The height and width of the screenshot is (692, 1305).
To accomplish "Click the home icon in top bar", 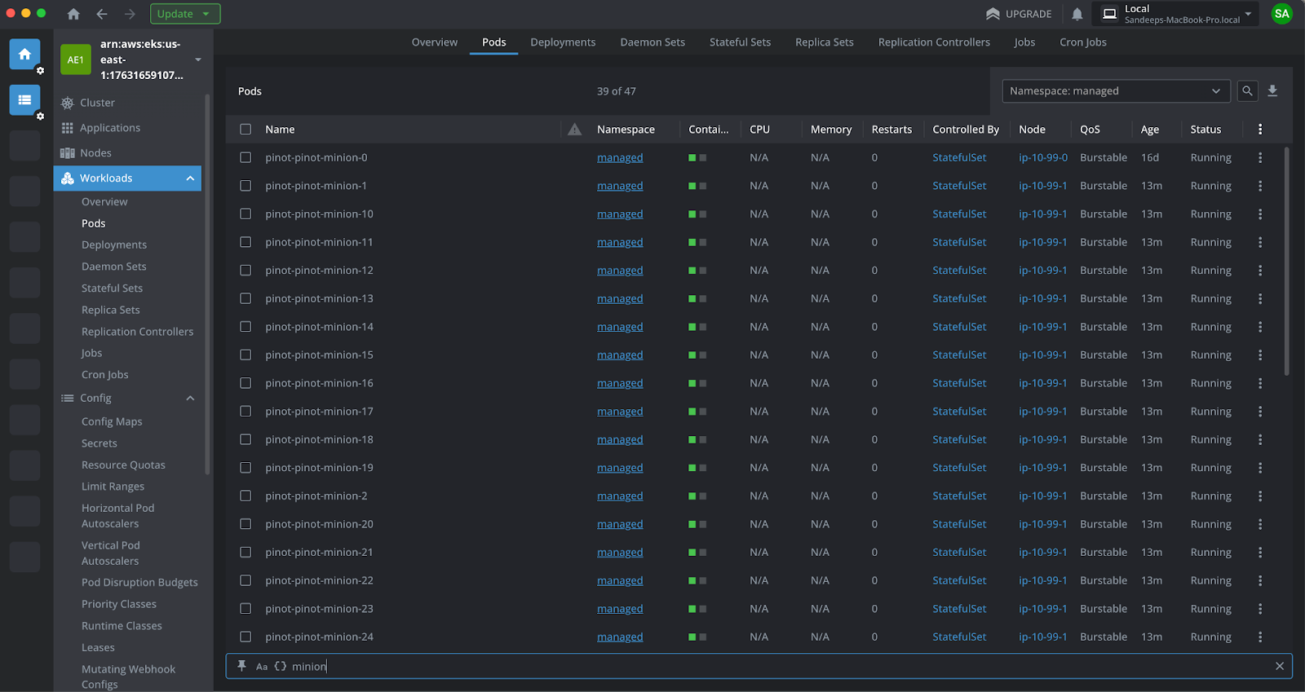I will [x=73, y=14].
